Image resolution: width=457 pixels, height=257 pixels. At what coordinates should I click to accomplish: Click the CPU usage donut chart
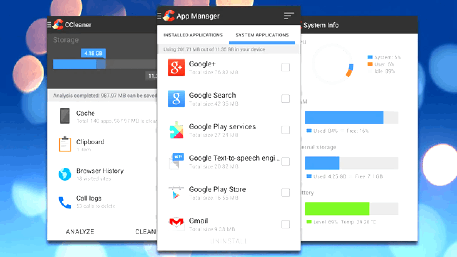(x=333, y=64)
